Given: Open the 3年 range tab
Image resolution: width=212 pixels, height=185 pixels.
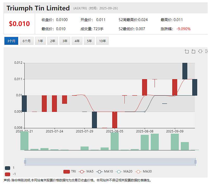Looking at the screenshot, I should tap(65, 41).
